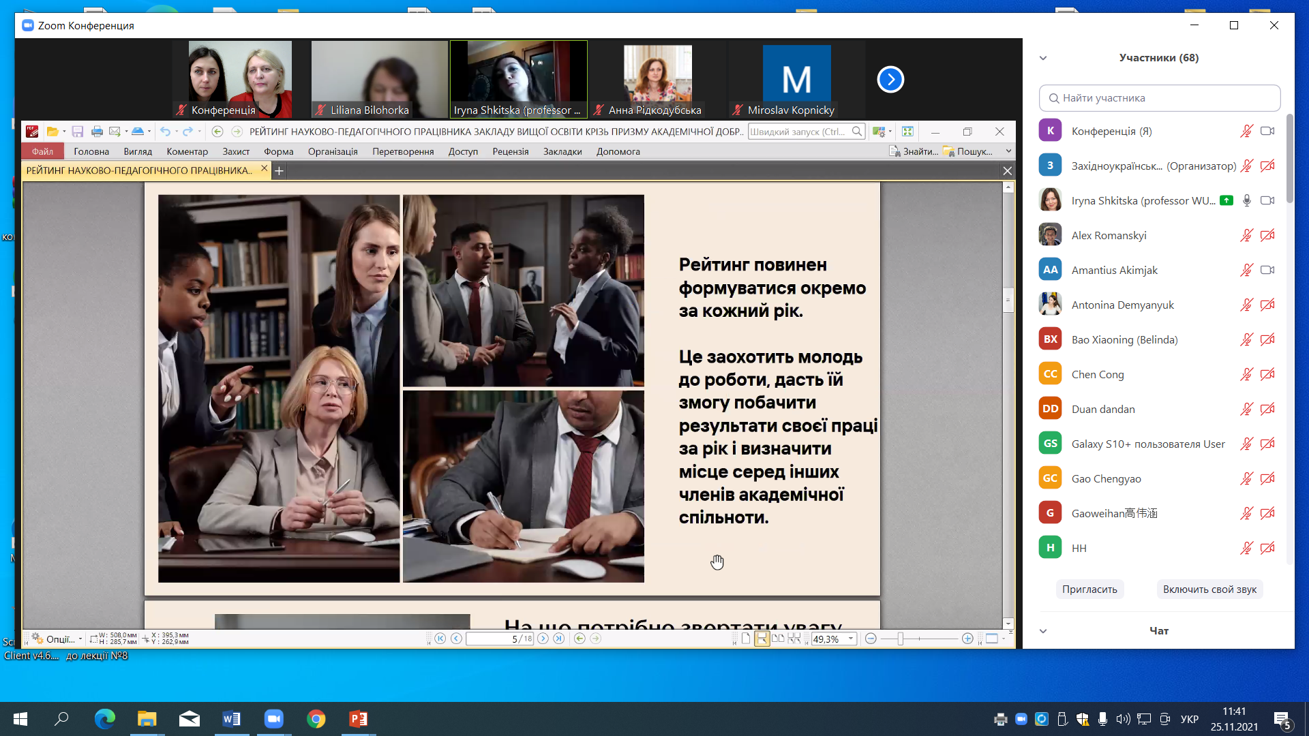Select single page layout icon

coord(746,639)
